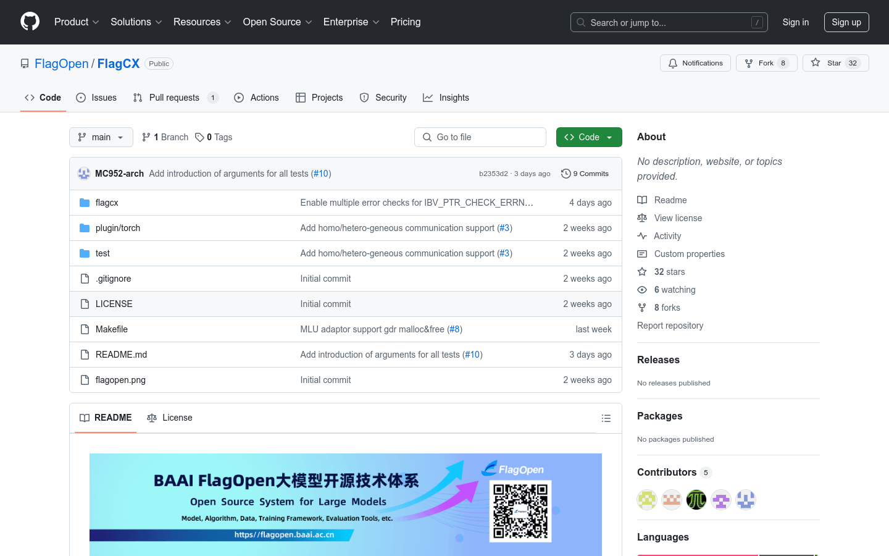889x556 pixels.
Task: Open the Pricing page
Action: click(406, 22)
